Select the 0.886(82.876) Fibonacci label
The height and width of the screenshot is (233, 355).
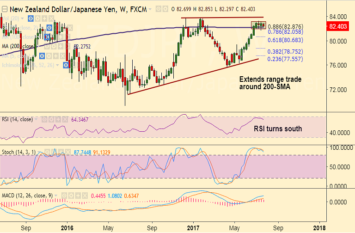point(286,27)
